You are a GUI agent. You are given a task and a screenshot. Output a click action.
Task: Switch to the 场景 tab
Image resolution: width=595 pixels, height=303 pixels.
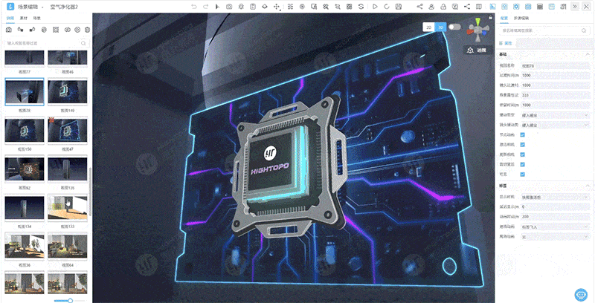[36, 18]
